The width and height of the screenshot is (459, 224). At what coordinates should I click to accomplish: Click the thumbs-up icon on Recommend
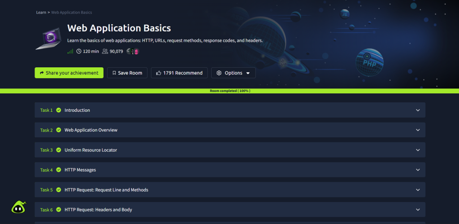point(159,73)
